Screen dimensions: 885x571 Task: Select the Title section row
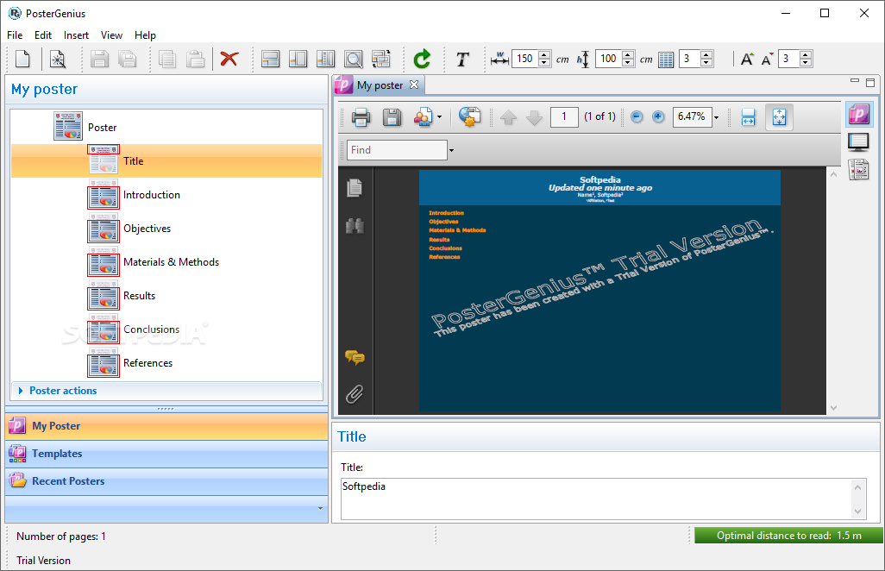click(x=166, y=160)
